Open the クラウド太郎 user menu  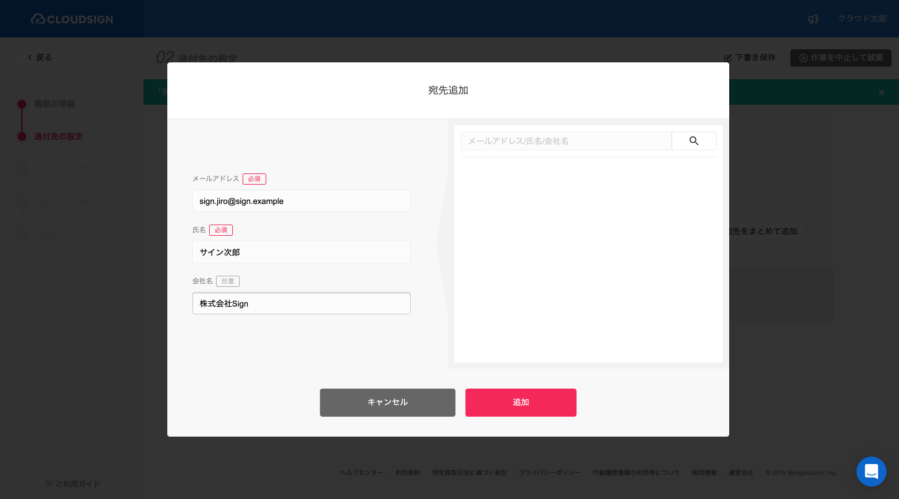862,19
